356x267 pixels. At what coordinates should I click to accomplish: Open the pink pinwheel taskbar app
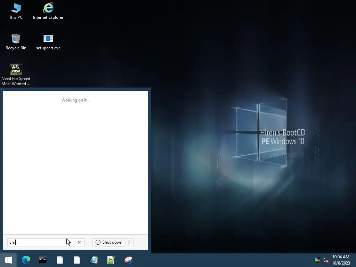(128, 260)
